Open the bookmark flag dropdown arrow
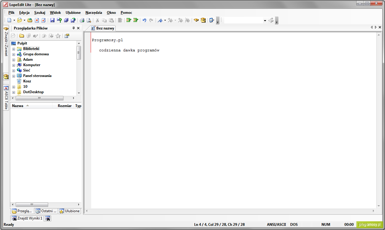The width and height of the screenshot is (385, 230). point(165,20)
